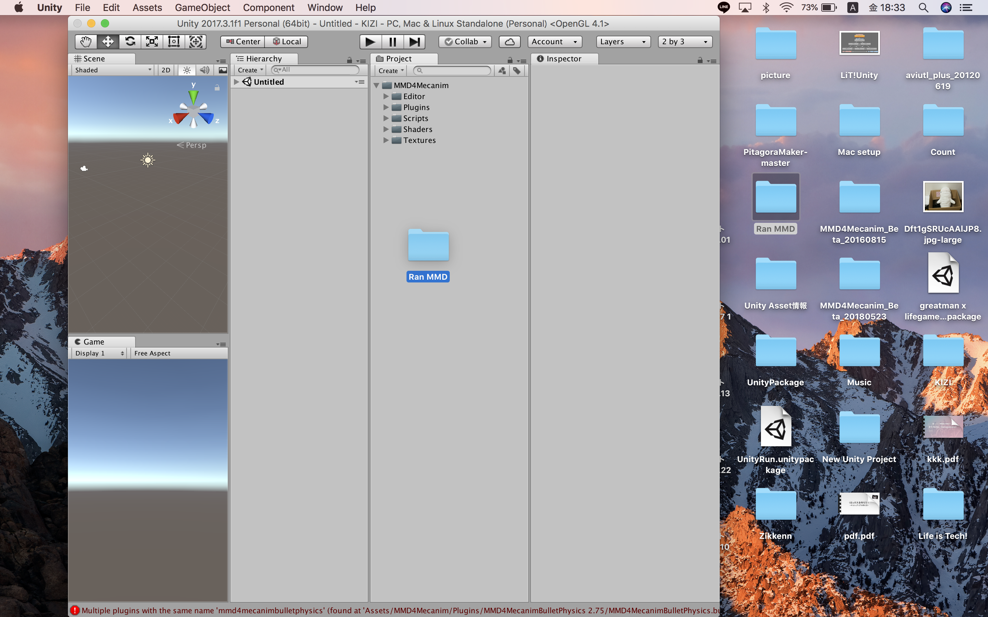Select UnityRun.unitypackage file on desktop
This screenshot has width=988, height=617.
pos(775,440)
